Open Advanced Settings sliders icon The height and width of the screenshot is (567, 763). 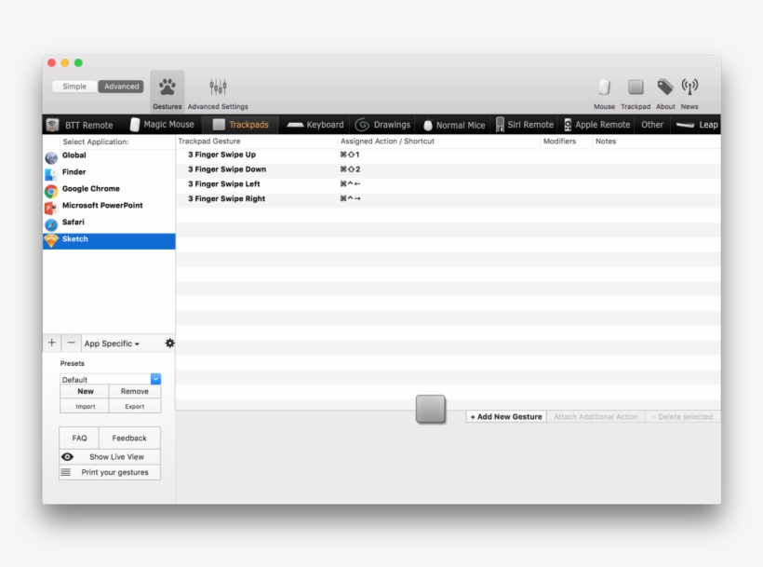point(218,88)
